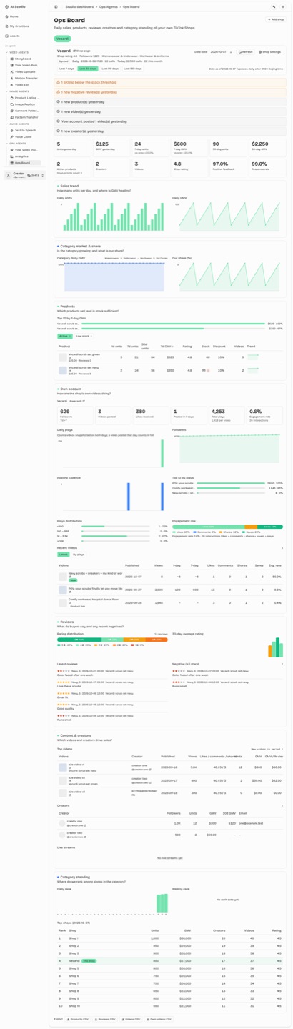This screenshot has width=293, height=1029.
Task: Open the @vecardi account link
Action: coord(76,401)
